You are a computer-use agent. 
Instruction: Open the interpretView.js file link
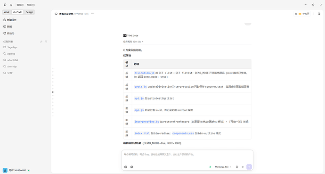146,122
